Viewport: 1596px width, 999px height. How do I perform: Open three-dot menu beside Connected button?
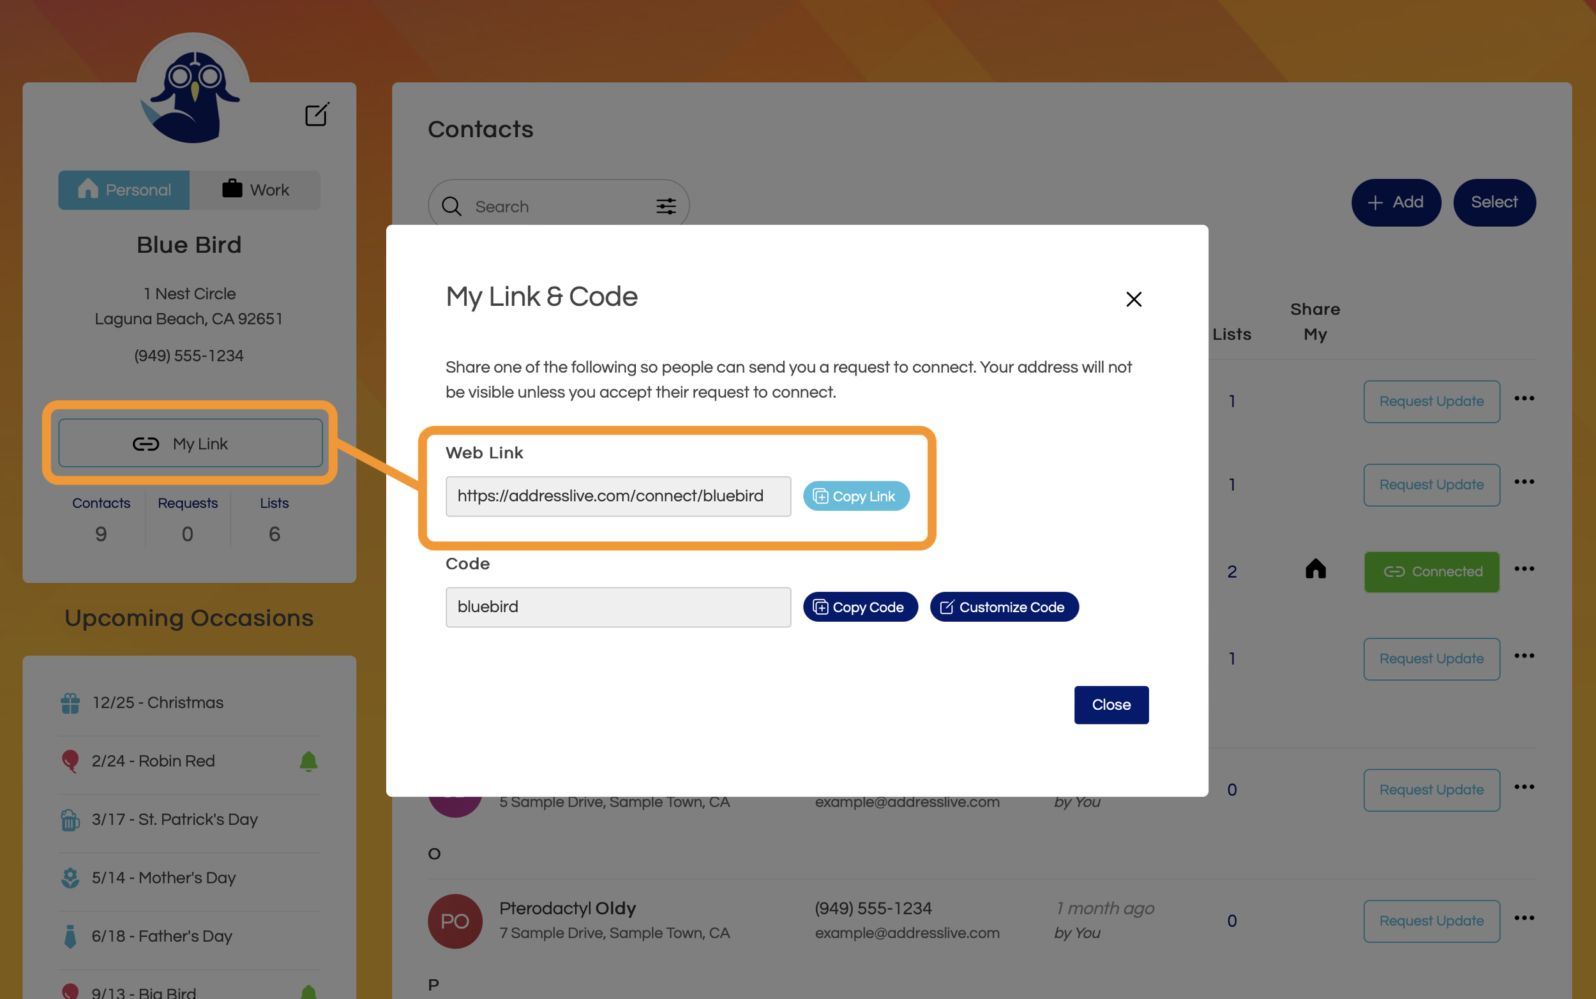(x=1524, y=569)
